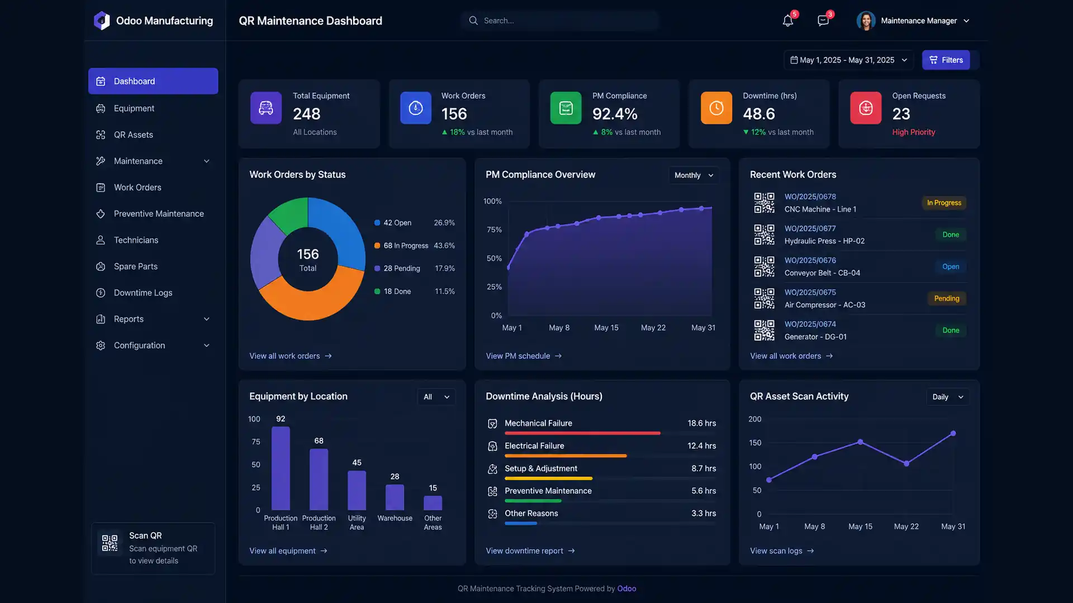Click the QR Assets sidebar icon
The height and width of the screenshot is (603, 1073).
(x=101, y=135)
